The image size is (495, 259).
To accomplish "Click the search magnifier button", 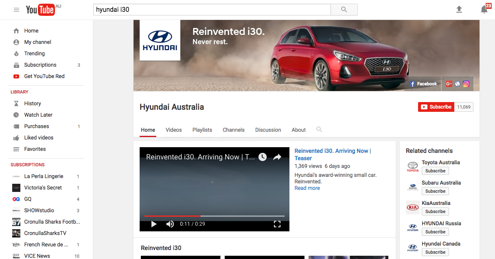I will click(344, 9).
